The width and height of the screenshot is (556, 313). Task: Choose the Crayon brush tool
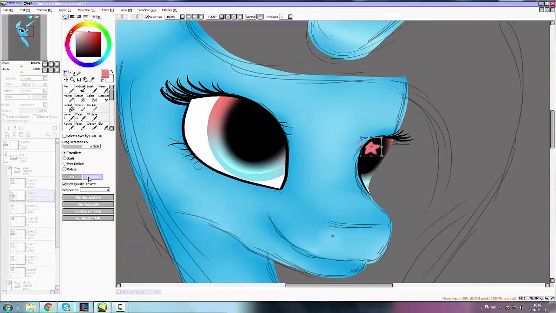click(x=92, y=126)
